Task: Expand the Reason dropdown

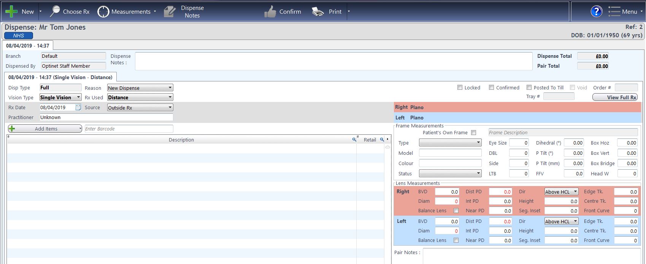Action: 140,88
